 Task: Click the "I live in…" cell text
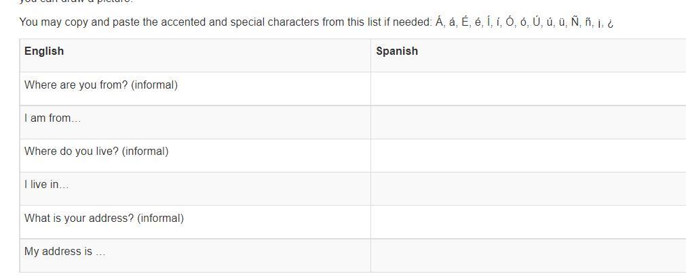[46, 185]
